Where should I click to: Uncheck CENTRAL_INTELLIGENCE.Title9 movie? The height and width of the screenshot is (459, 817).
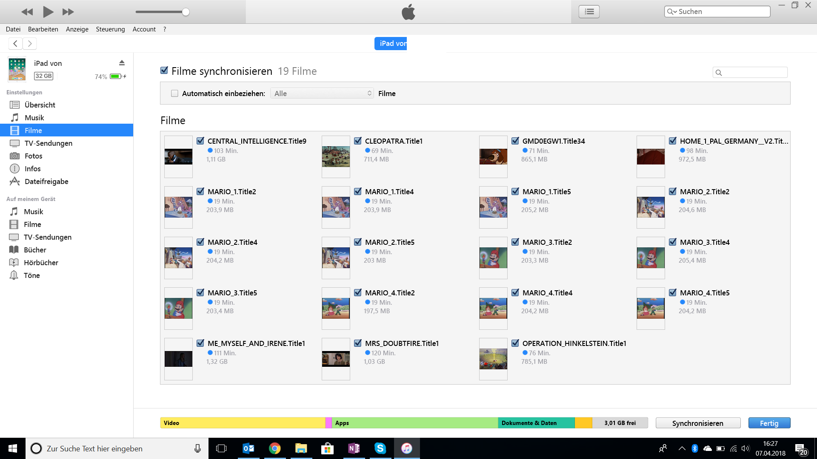coord(200,141)
